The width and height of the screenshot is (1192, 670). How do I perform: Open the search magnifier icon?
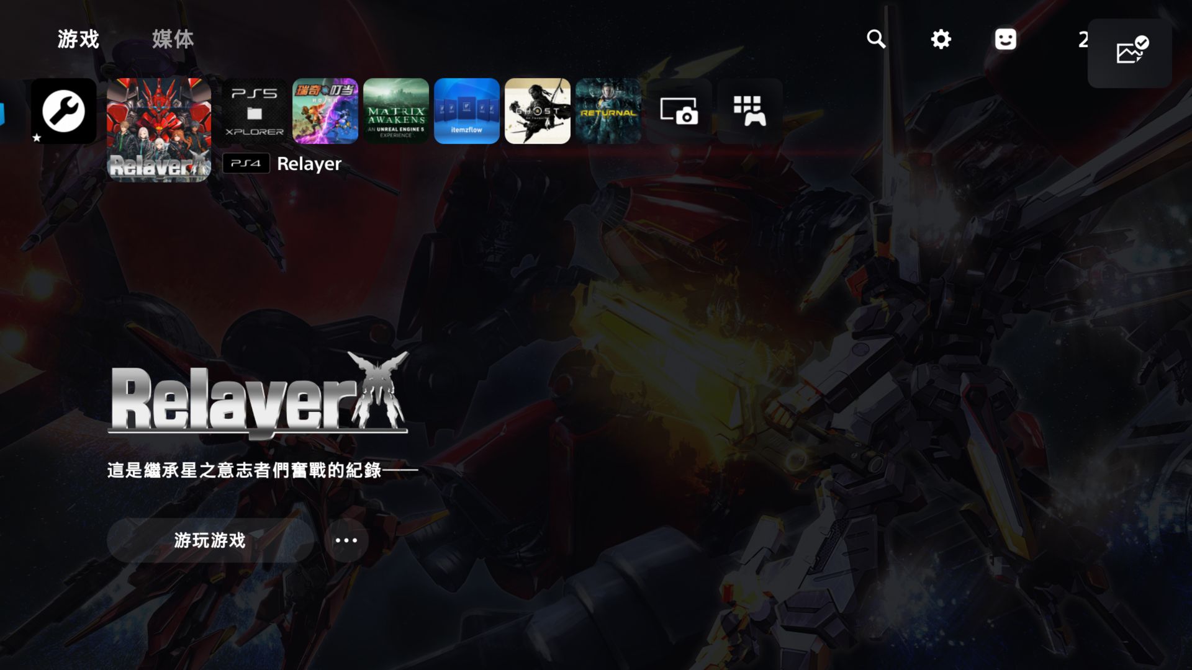pos(876,39)
